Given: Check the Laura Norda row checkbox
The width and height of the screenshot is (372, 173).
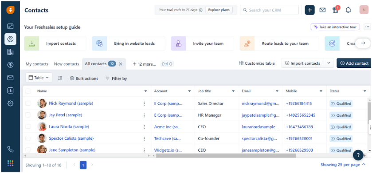Looking at the screenshot, I should (x=28, y=126).
